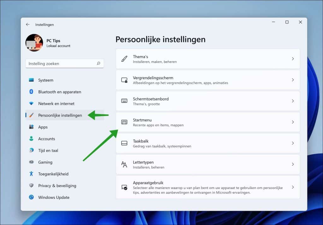Click chevron on Taakbalk row
Screen dimensions: 323x225
pyautogui.click(x=293, y=143)
